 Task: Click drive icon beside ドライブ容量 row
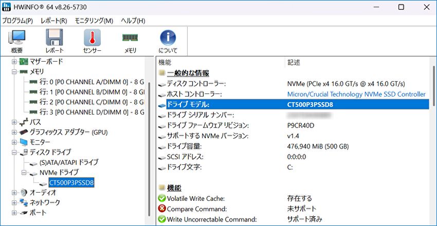tap(161, 147)
